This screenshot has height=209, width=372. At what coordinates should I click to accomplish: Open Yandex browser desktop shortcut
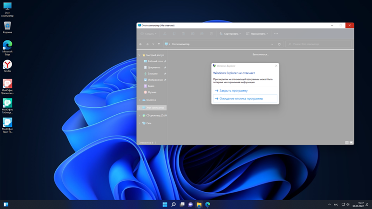pyautogui.click(x=7, y=66)
